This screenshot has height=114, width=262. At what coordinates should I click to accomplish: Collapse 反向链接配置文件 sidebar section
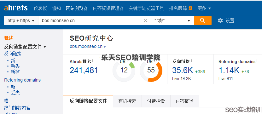coord(45,47)
